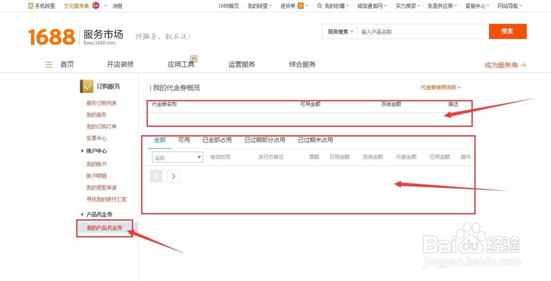
Task: Open 我的订购订单 in the sidebar
Action: [101, 127]
